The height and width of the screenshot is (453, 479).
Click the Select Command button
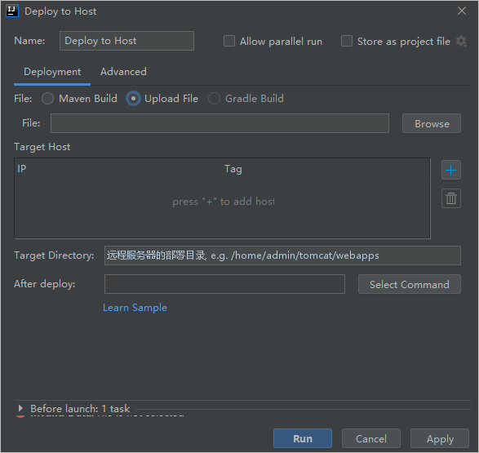(x=410, y=284)
